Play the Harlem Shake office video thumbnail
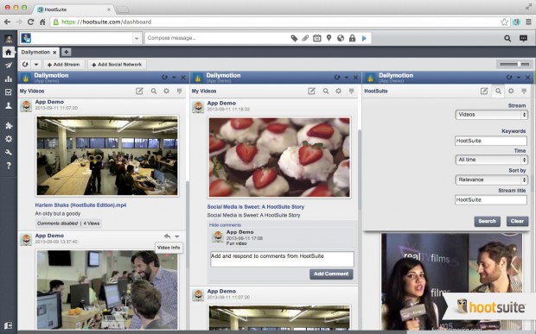The width and height of the screenshot is (536, 334). [x=107, y=155]
